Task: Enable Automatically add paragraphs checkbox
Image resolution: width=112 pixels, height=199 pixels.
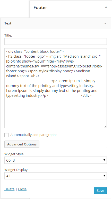Action: (6, 135)
